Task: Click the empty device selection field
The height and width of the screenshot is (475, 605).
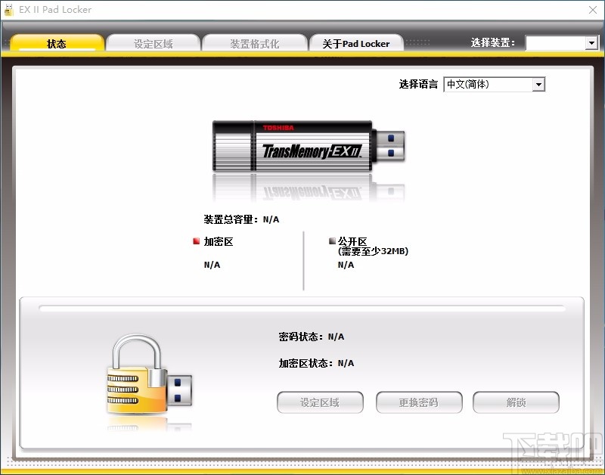Action: pos(557,43)
